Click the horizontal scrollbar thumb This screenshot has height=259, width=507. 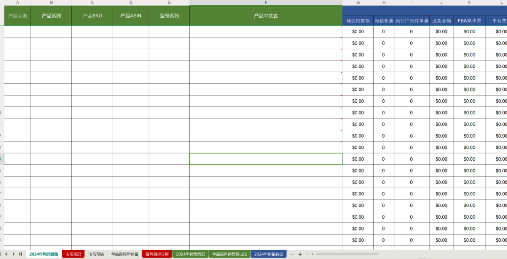(347, 254)
